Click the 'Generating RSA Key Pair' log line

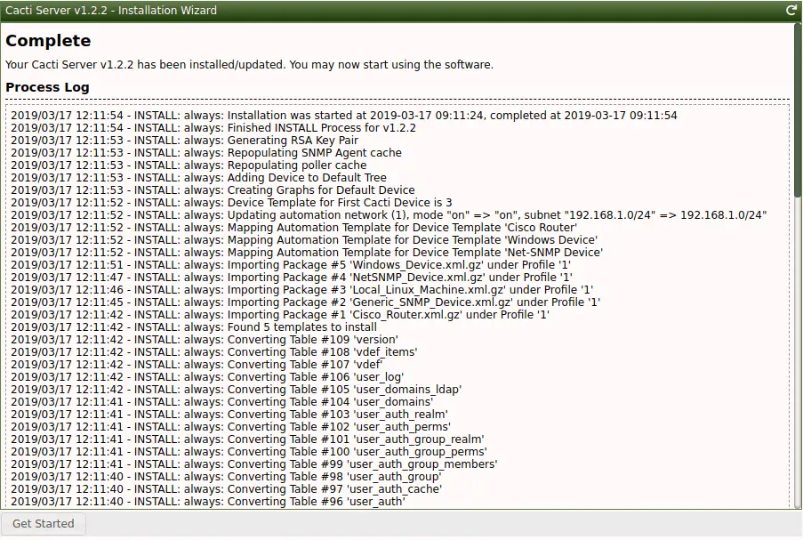[x=184, y=141]
